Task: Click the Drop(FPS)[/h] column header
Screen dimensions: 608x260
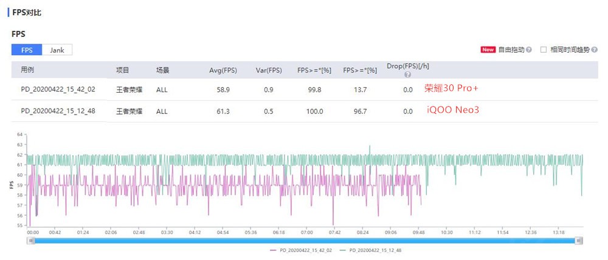Action: [x=407, y=66]
